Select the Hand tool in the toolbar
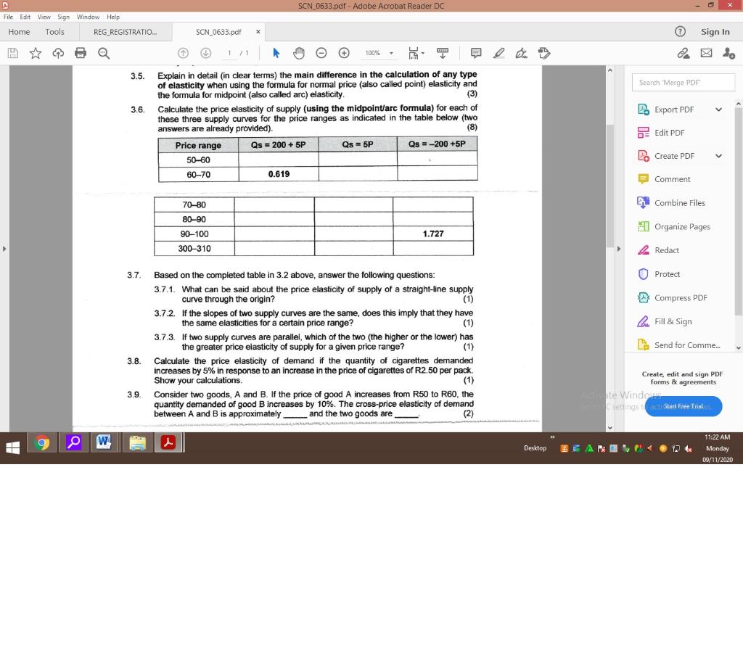Viewport: 743px width, 660px height. [x=298, y=52]
